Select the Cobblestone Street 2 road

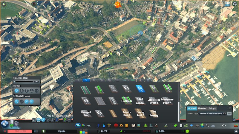154,101
